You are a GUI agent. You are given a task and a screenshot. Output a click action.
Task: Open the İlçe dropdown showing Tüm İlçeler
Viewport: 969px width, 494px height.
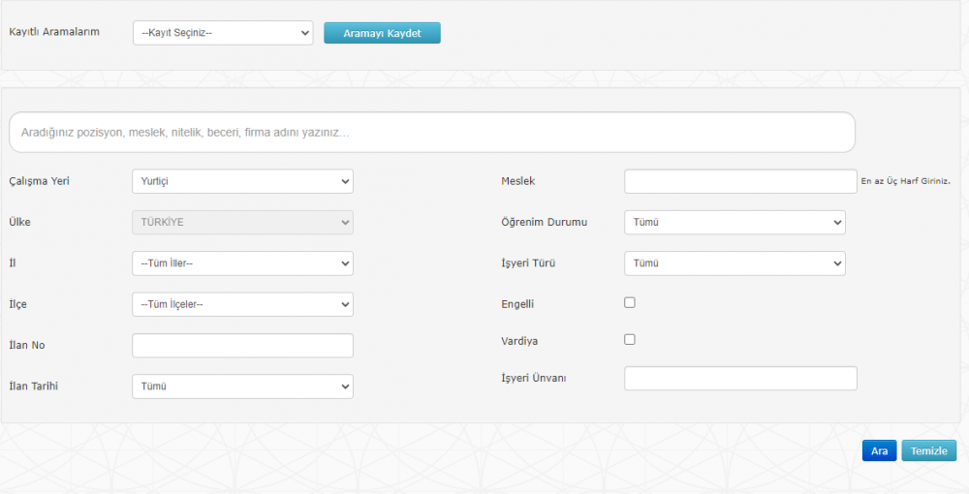coord(242,304)
